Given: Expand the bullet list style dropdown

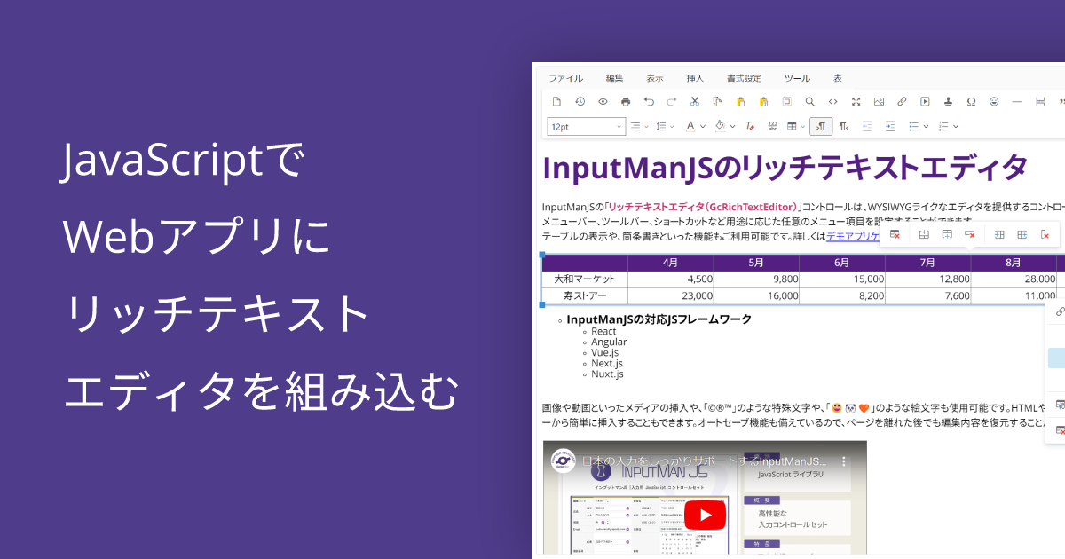Looking at the screenshot, I should (x=926, y=126).
